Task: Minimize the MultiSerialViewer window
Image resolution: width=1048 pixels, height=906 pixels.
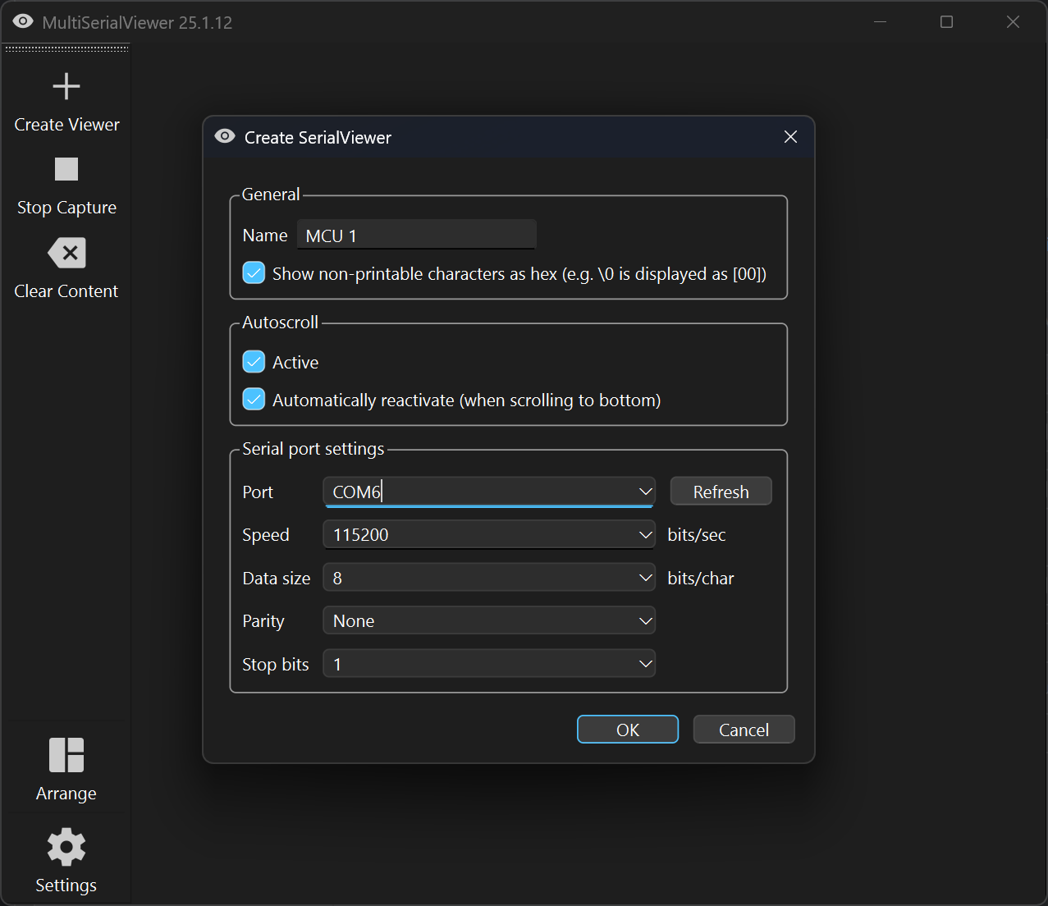Action: click(x=880, y=21)
